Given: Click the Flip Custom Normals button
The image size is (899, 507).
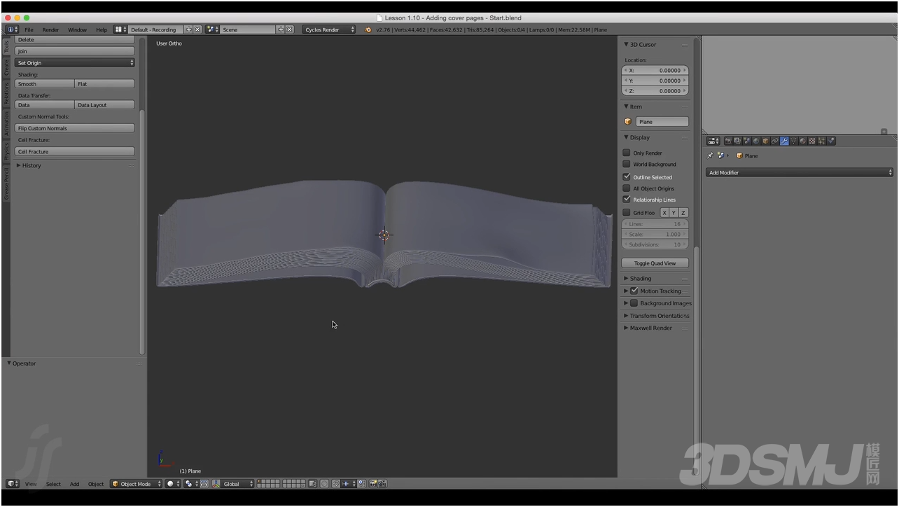Looking at the screenshot, I should click(75, 128).
